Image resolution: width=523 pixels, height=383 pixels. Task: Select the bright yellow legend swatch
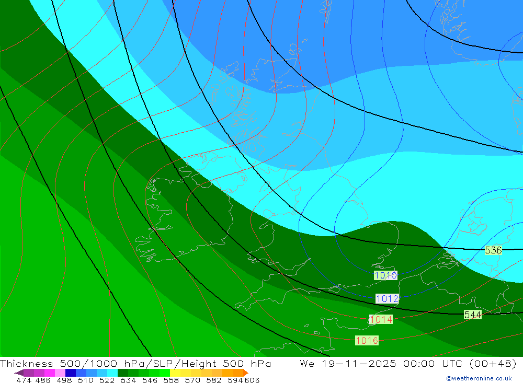tap(175, 373)
